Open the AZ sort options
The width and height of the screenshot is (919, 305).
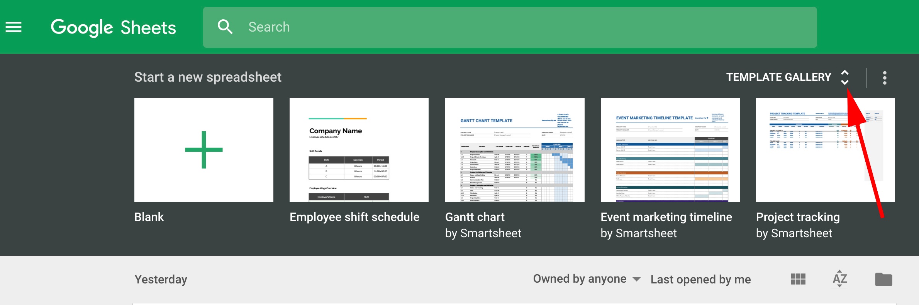840,279
